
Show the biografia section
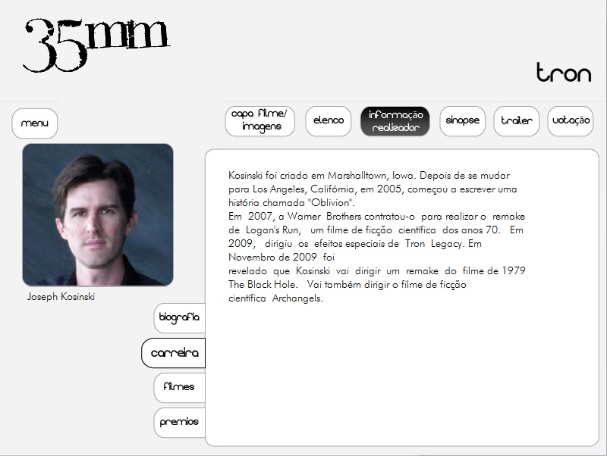180,317
